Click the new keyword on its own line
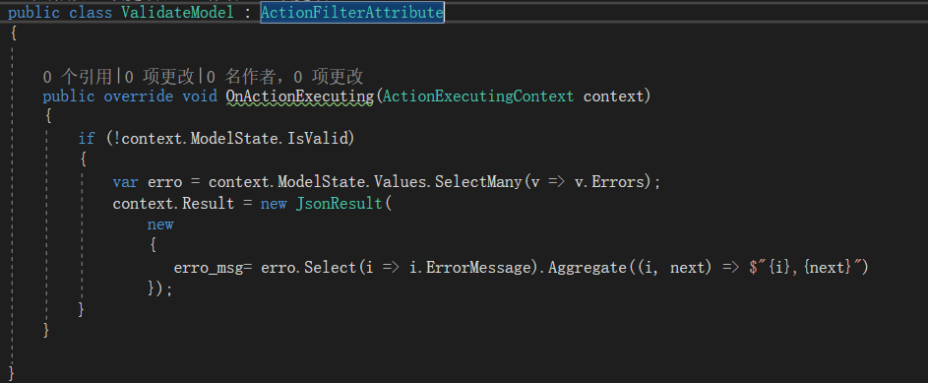 160,224
